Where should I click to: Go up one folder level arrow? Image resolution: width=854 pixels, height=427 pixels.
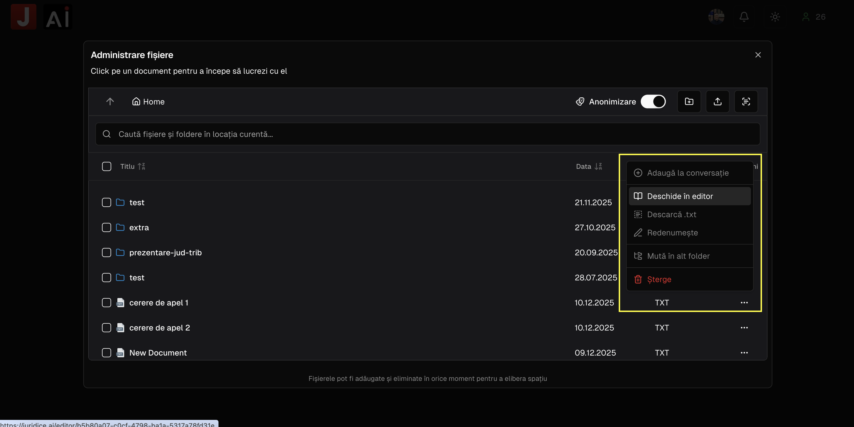tap(110, 101)
